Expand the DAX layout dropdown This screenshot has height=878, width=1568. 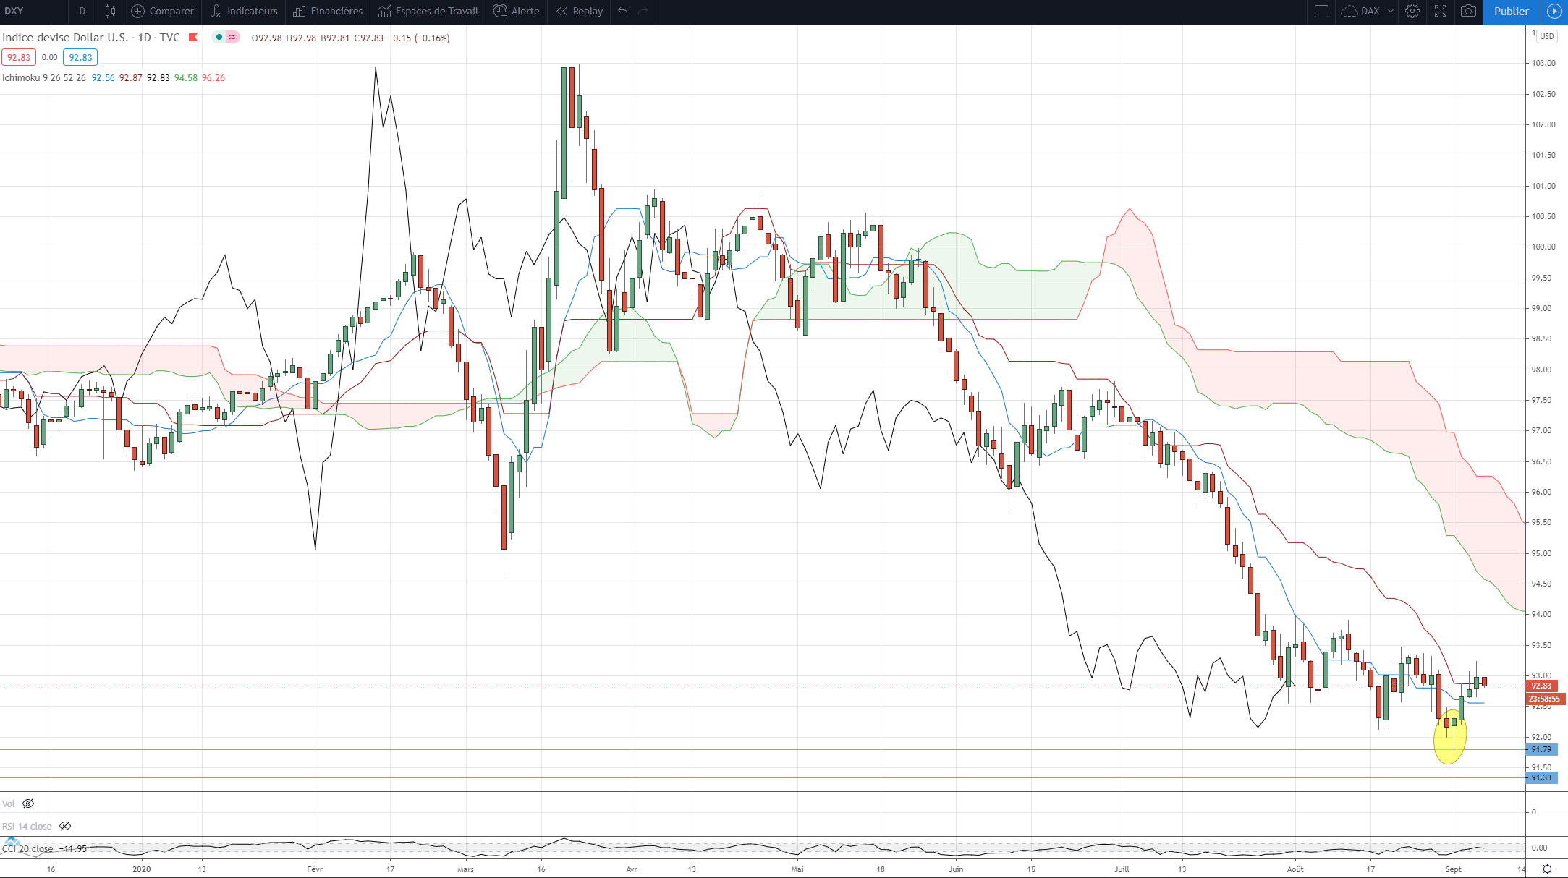[x=1390, y=11]
